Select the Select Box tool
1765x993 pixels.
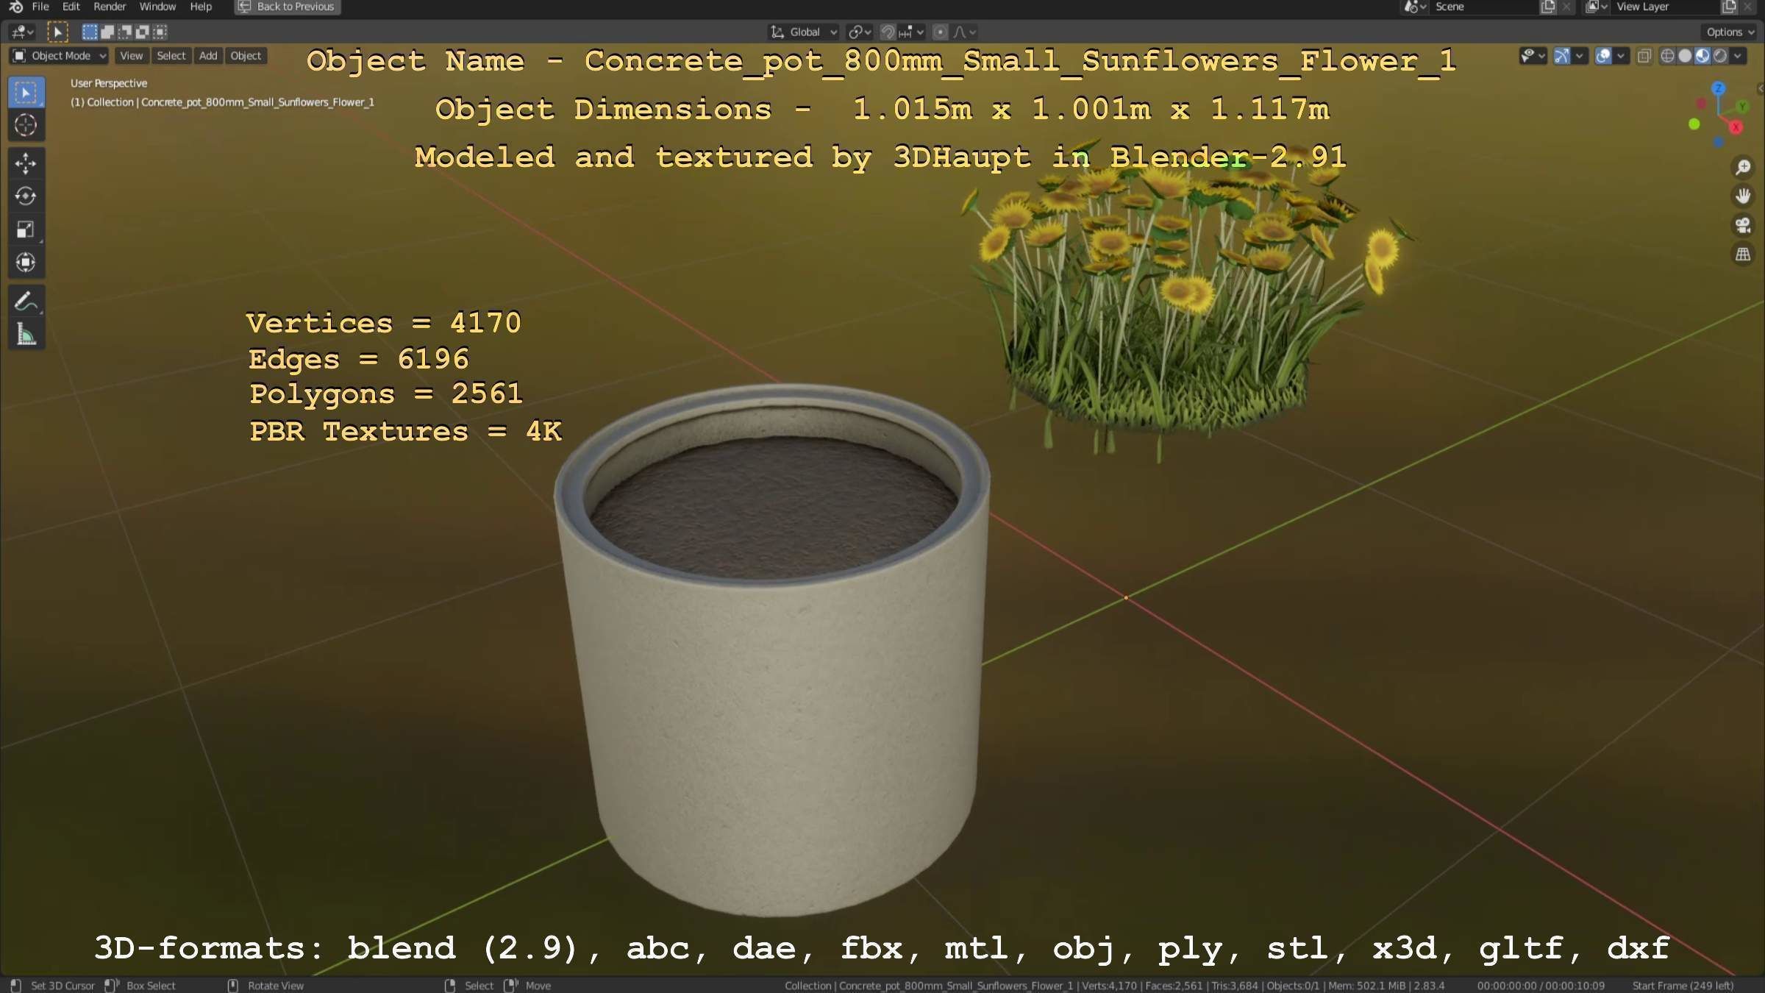[x=26, y=93]
